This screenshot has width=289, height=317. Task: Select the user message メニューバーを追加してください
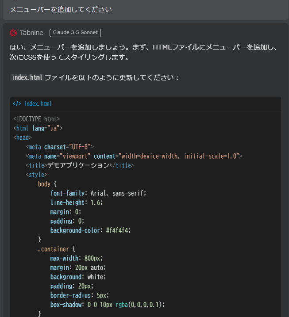61,9
